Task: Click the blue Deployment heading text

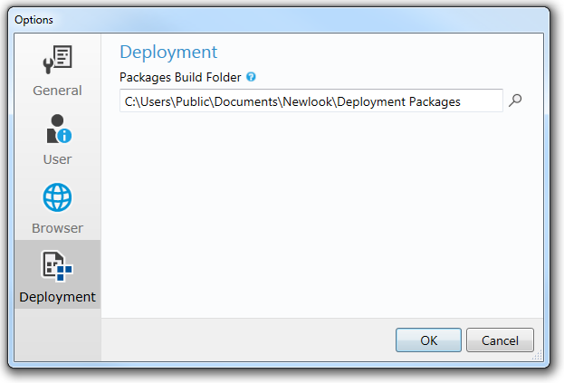Action: (168, 52)
